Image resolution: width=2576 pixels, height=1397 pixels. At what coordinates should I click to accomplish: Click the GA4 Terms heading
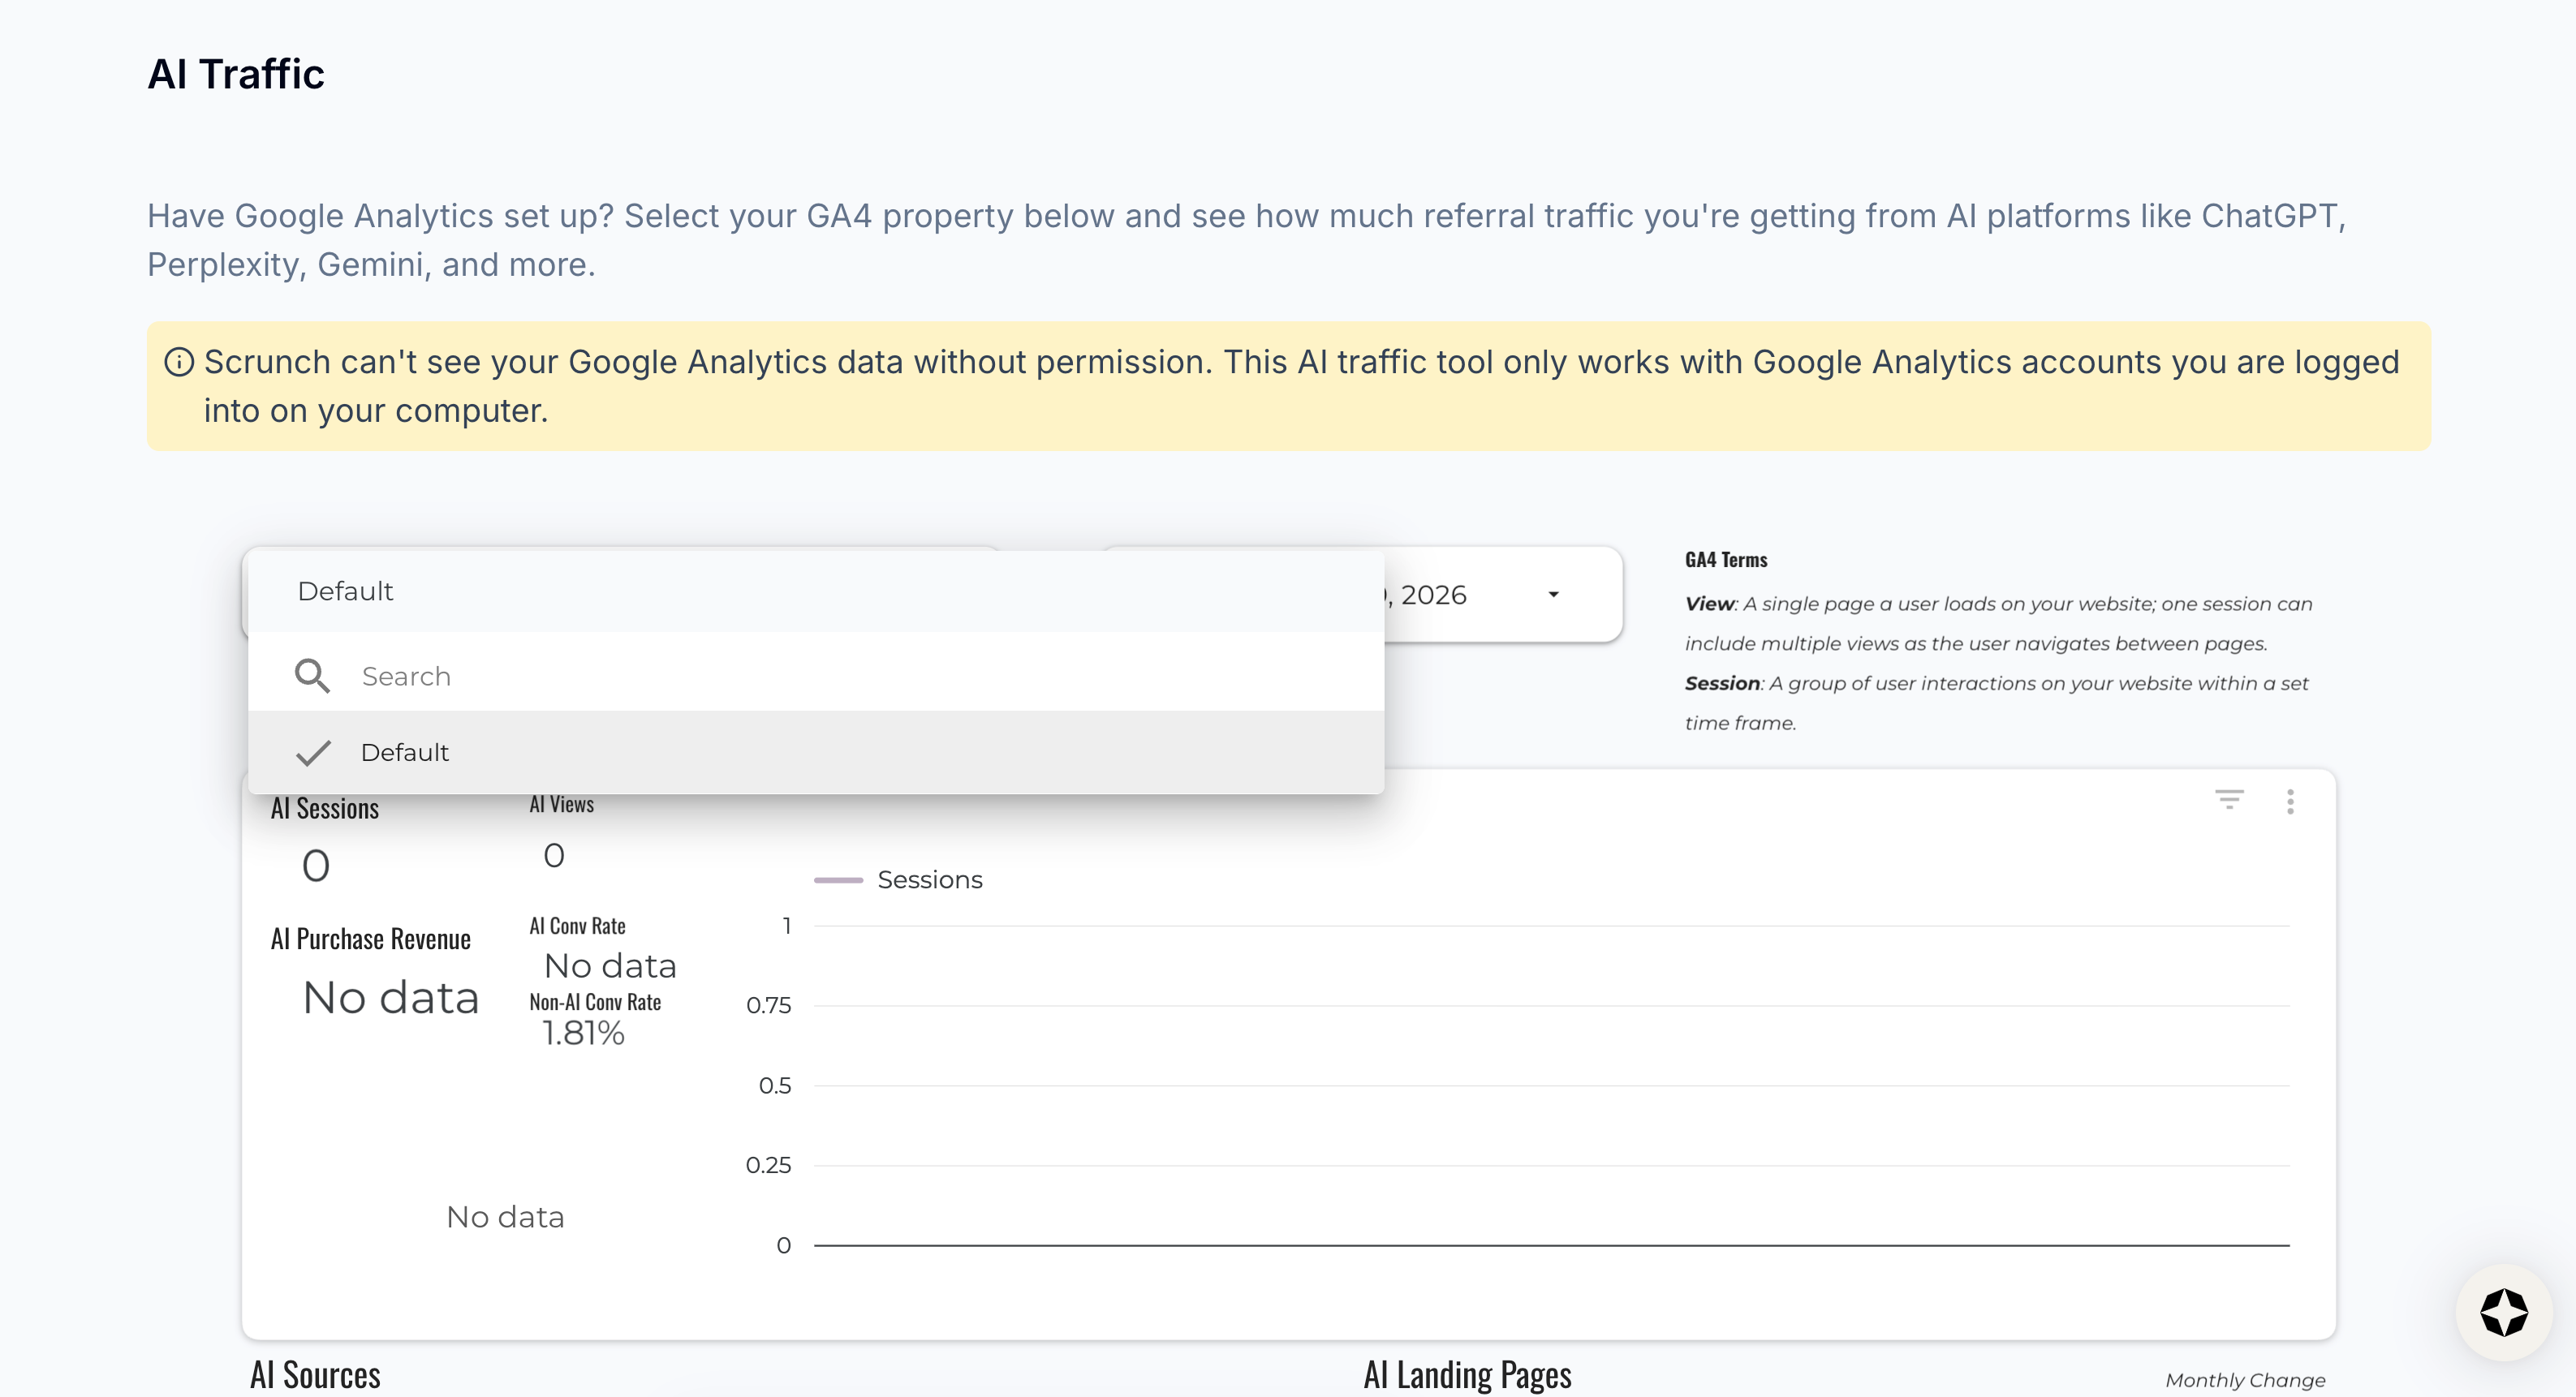click(1726, 560)
